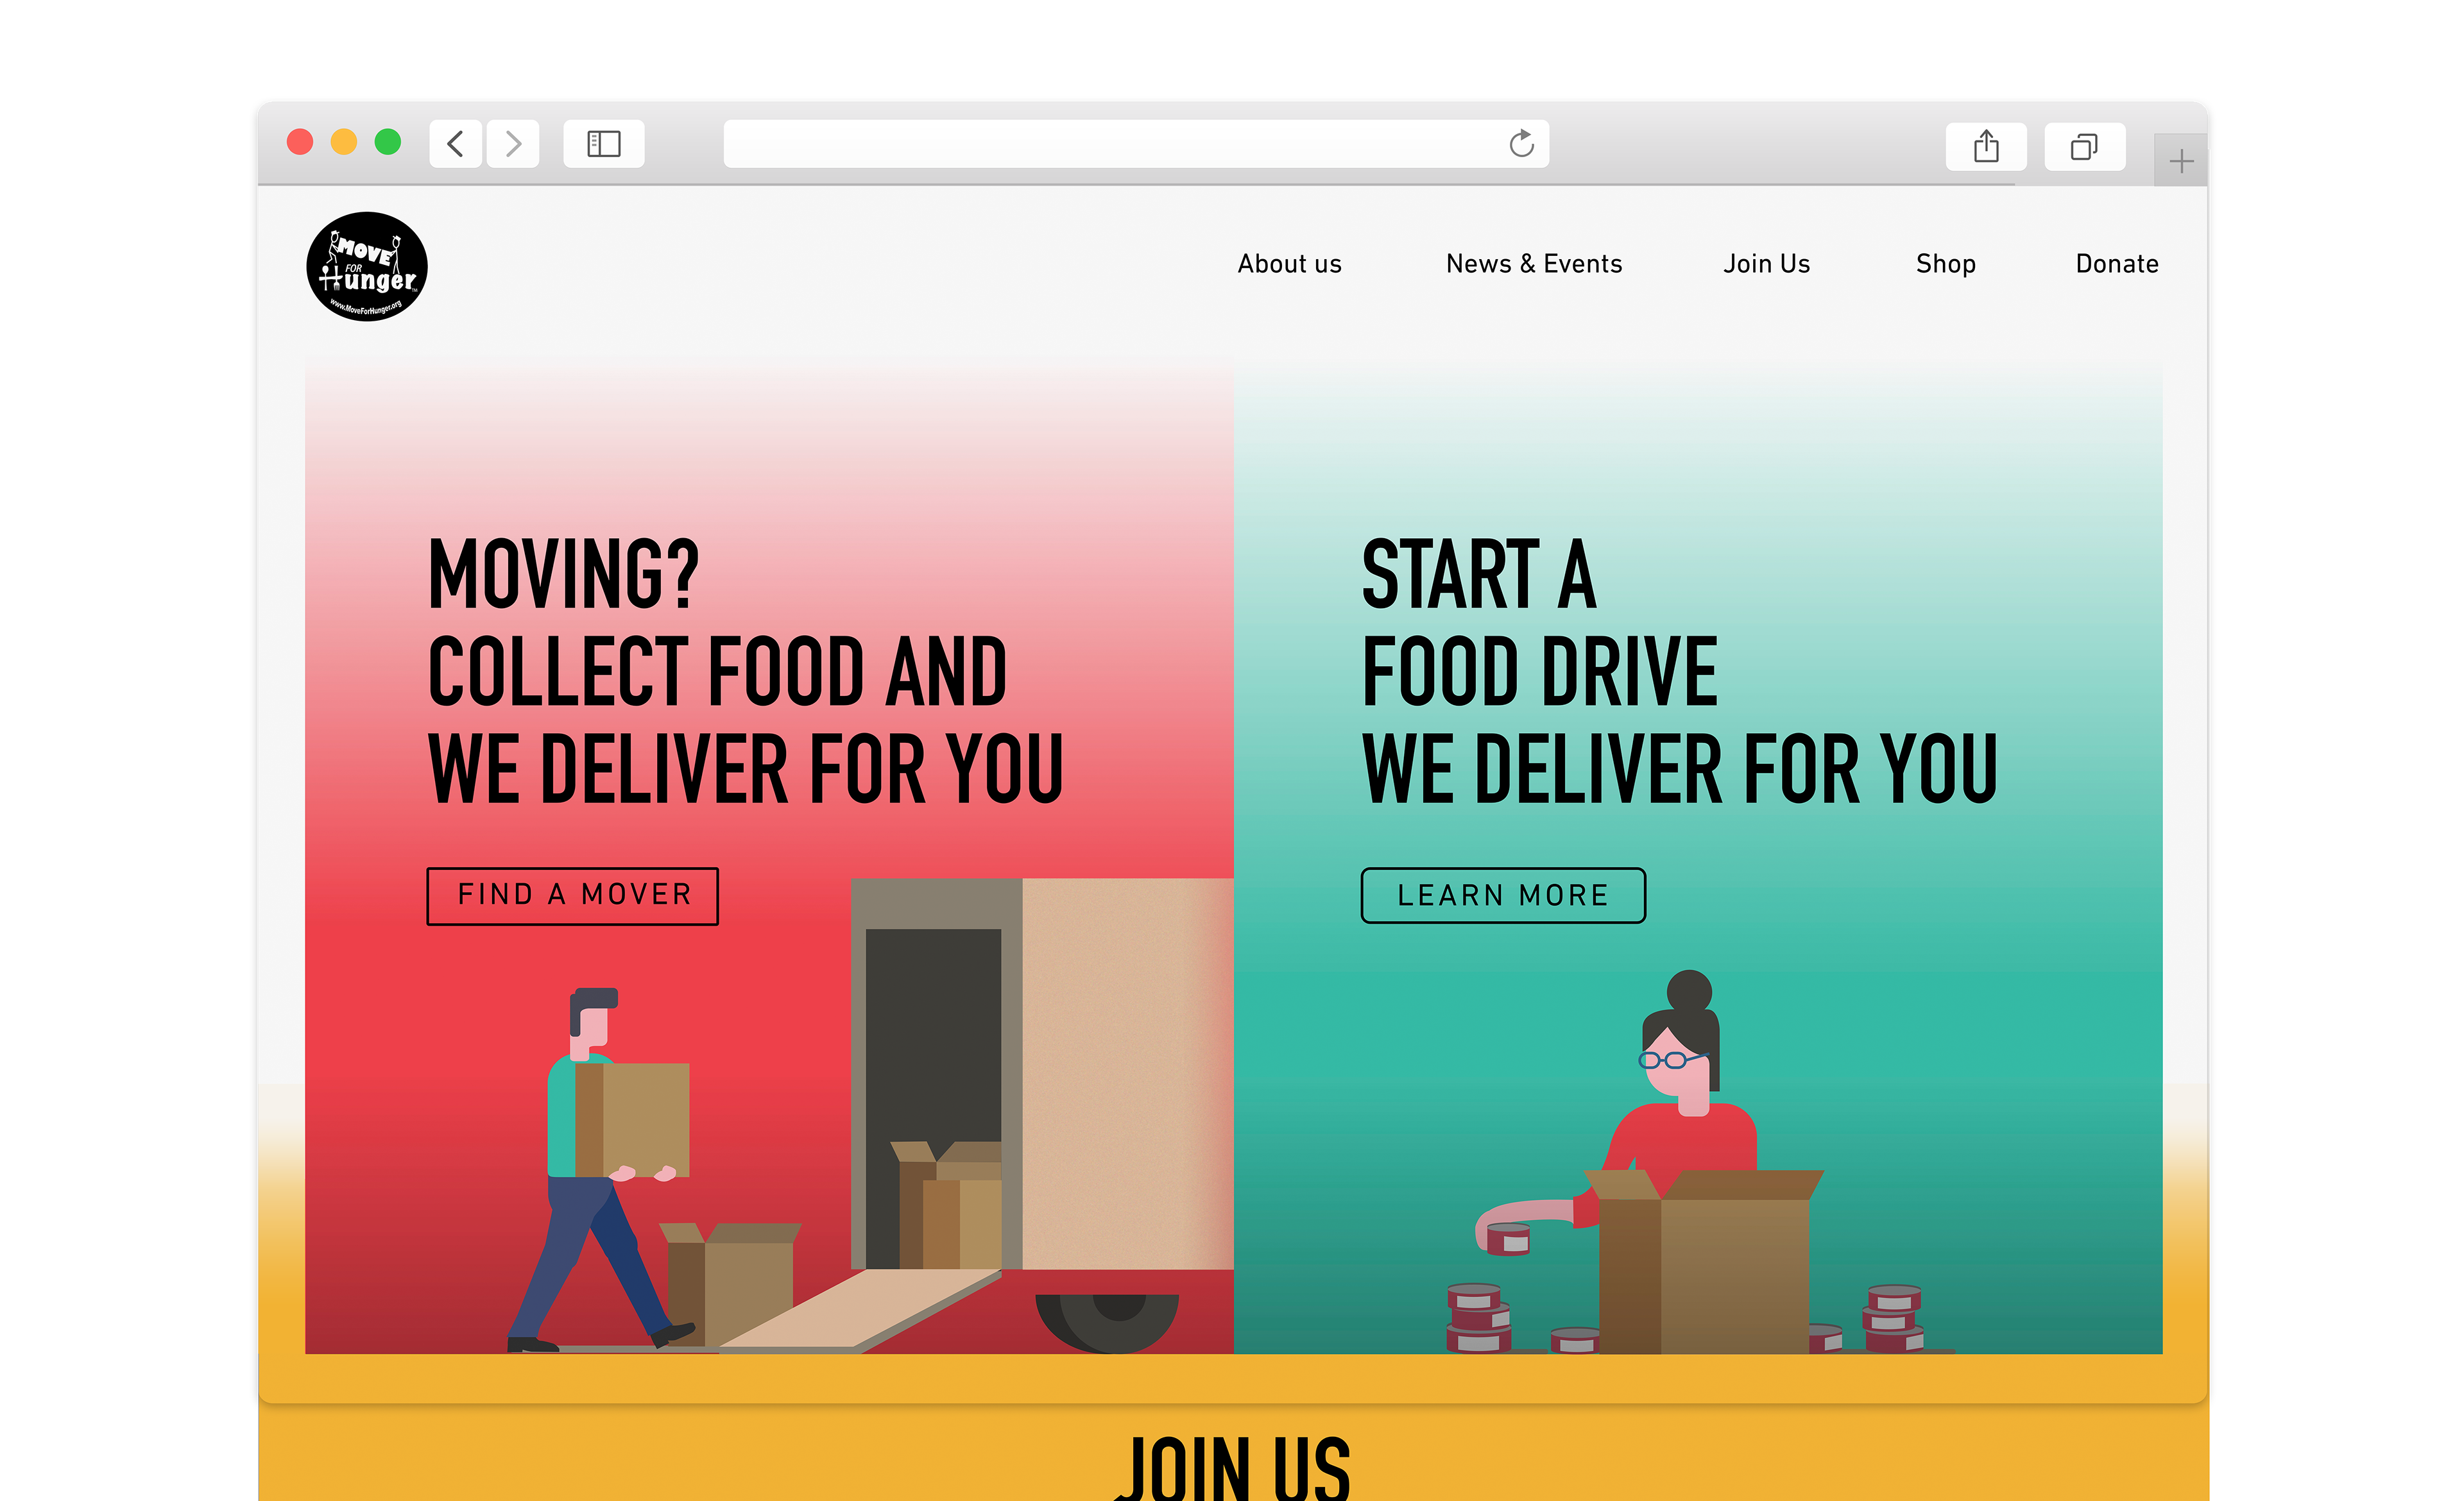Toggle the sidebar panel icon
This screenshot has width=2464, height=1501.
603,144
